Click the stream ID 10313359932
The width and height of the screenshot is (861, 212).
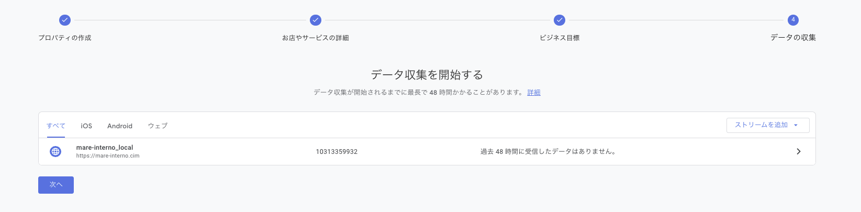(337, 152)
